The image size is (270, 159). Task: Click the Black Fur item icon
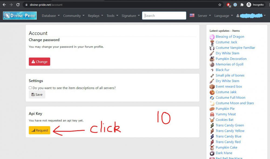tap(212, 70)
